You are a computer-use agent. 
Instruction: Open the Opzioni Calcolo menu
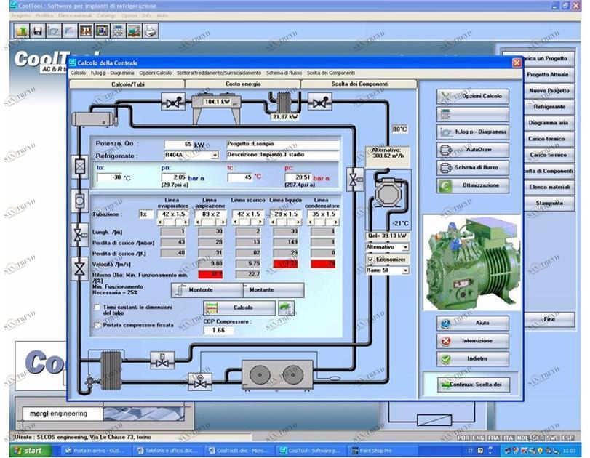pyautogui.click(x=156, y=73)
